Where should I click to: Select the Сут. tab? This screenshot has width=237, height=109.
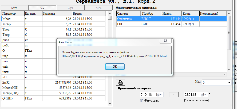coord(71,8)
